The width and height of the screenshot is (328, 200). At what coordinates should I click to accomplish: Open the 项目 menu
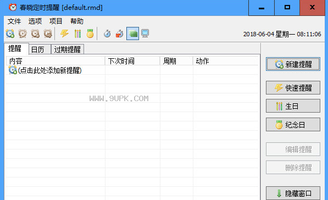pyautogui.click(x=56, y=21)
